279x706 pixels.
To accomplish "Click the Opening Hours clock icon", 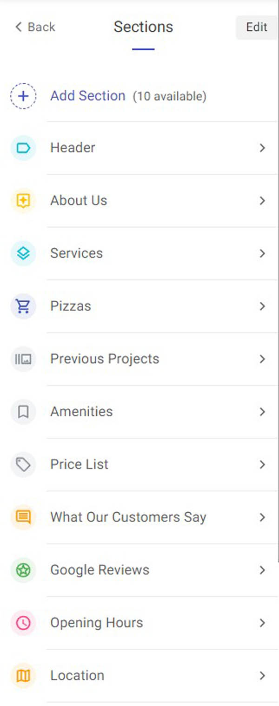I will pyautogui.click(x=23, y=623).
